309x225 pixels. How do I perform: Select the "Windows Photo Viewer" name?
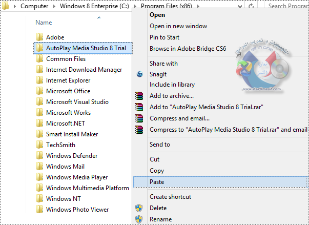(77, 210)
